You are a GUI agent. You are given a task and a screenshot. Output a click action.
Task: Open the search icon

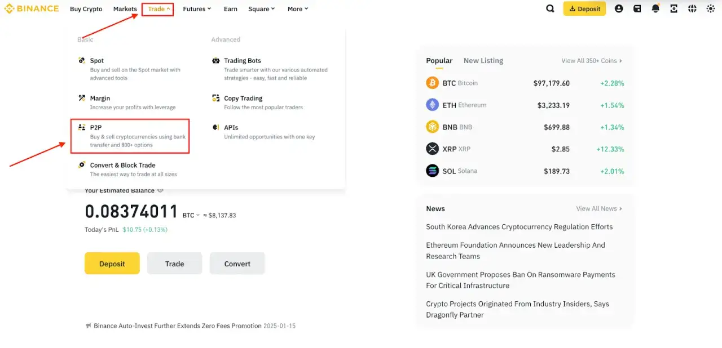pyautogui.click(x=550, y=8)
